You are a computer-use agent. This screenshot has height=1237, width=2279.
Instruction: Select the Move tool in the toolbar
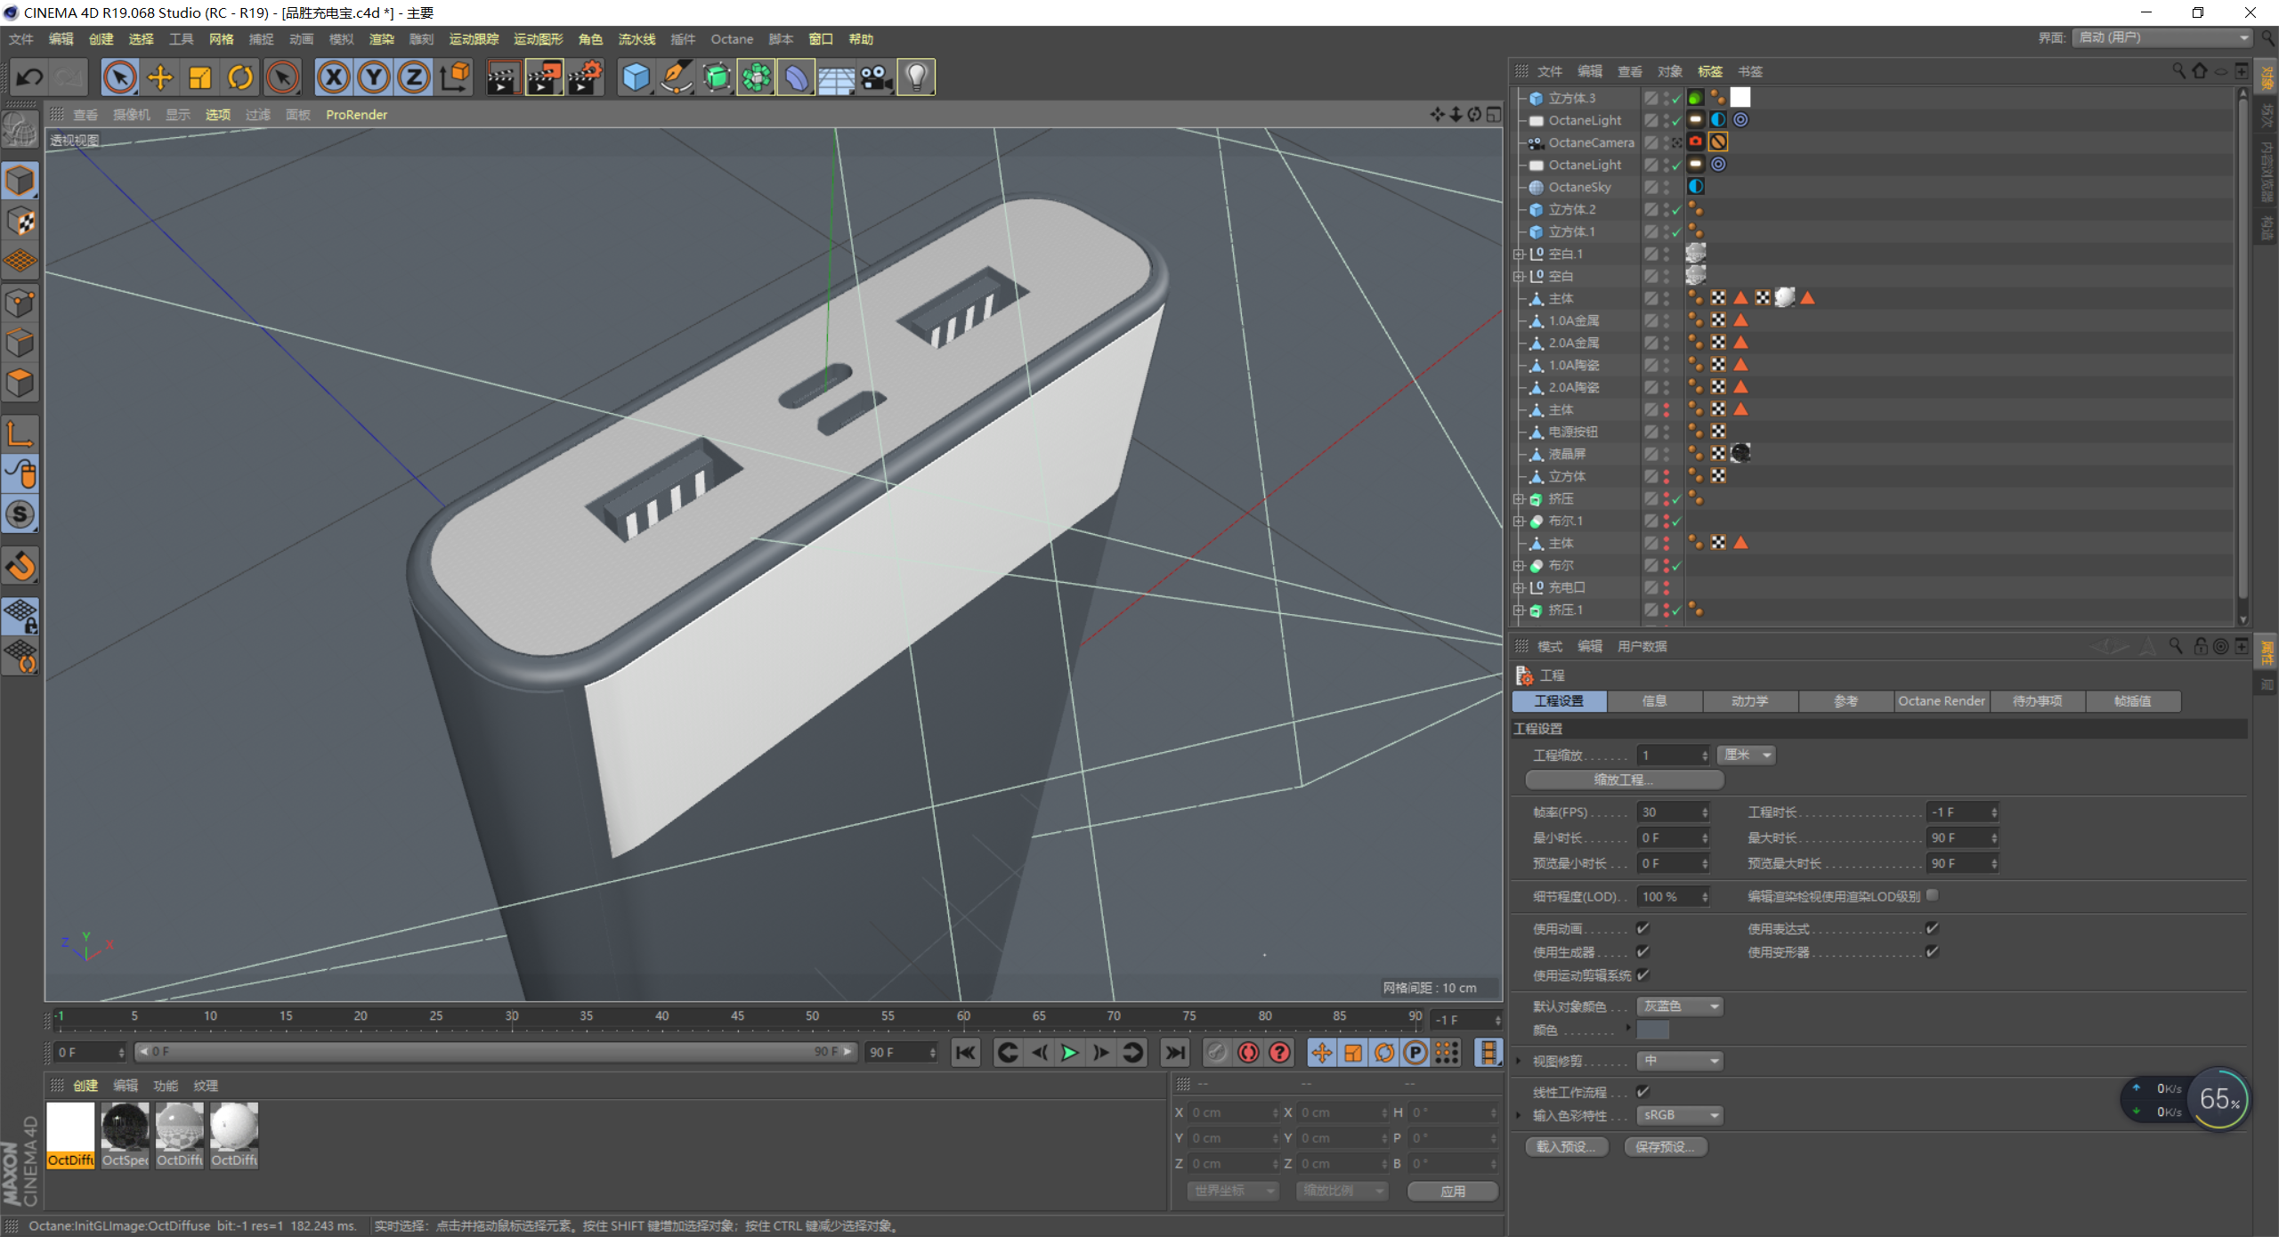click(x=159, y=77)
